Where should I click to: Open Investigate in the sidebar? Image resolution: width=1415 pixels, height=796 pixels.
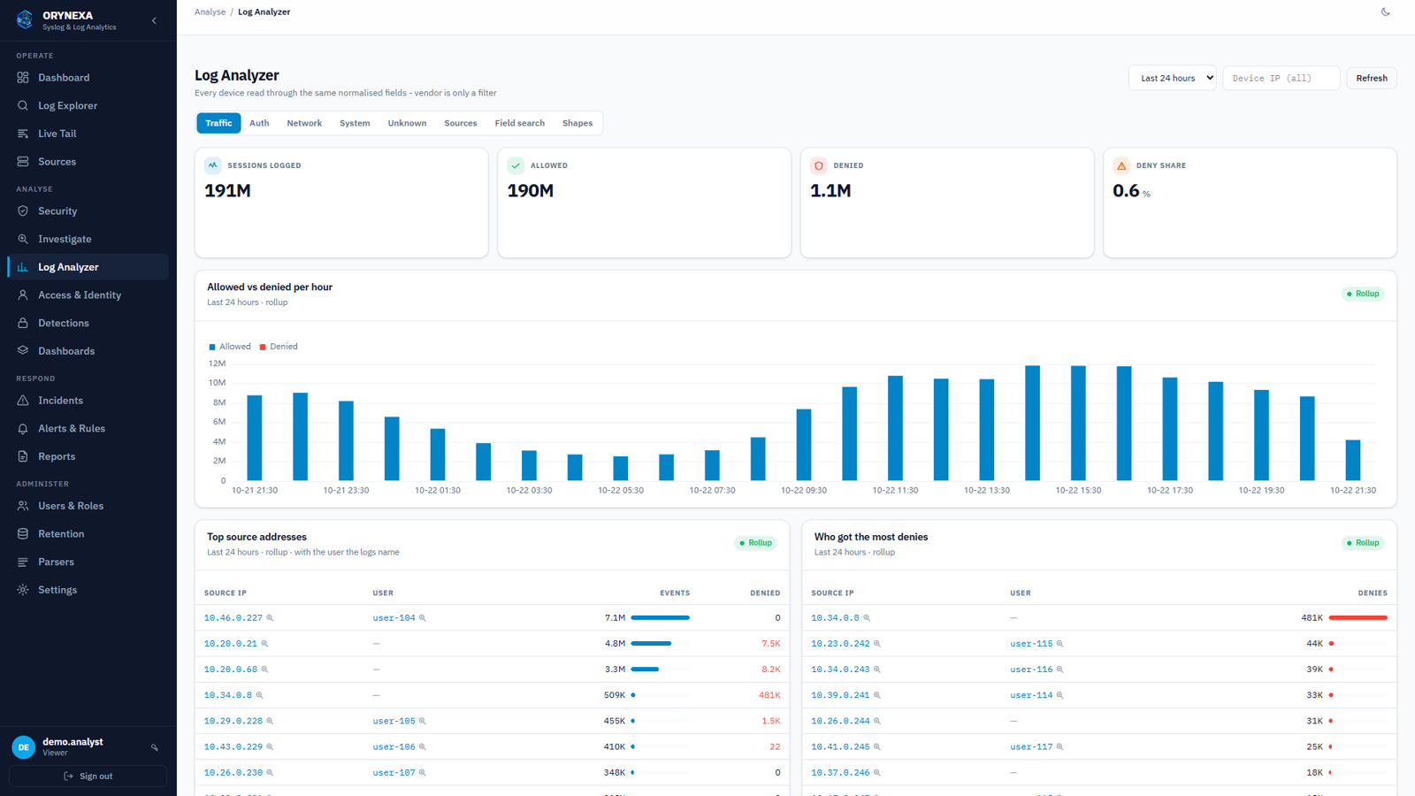pos(88,239)
